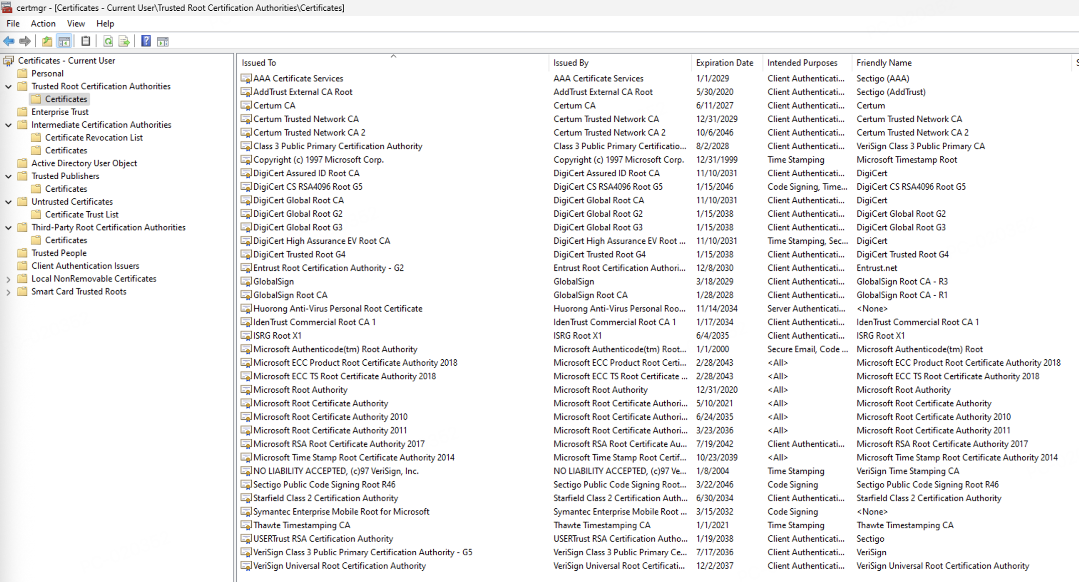Select VeriSign Universal Root Certification Authority row
Viewport: 1079px width, 582px height.
(339, 566)
